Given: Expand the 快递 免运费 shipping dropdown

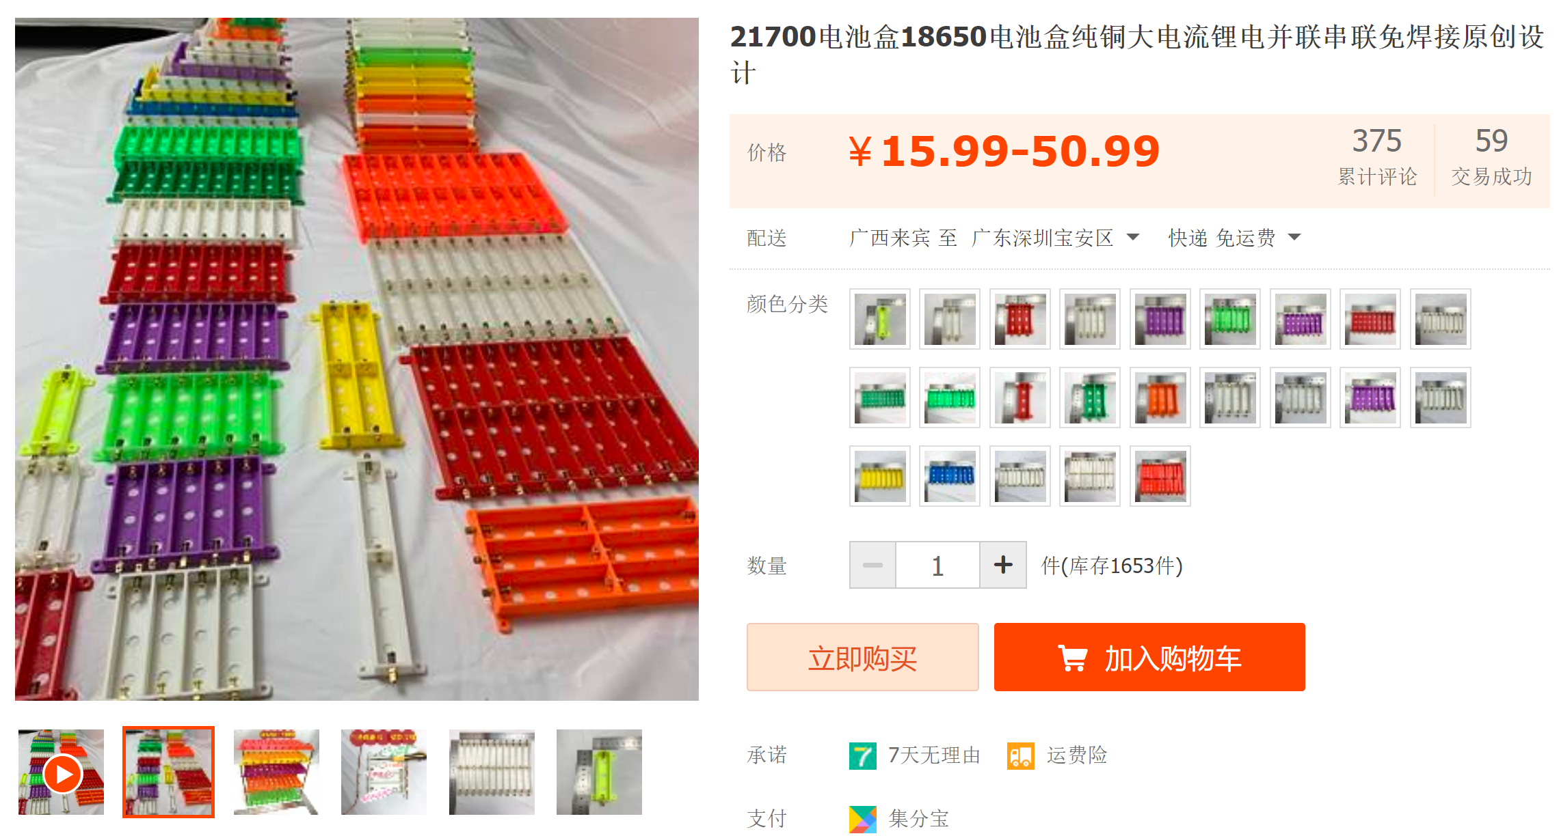Looking at the screenshot, I should (x=1234, y=238).
